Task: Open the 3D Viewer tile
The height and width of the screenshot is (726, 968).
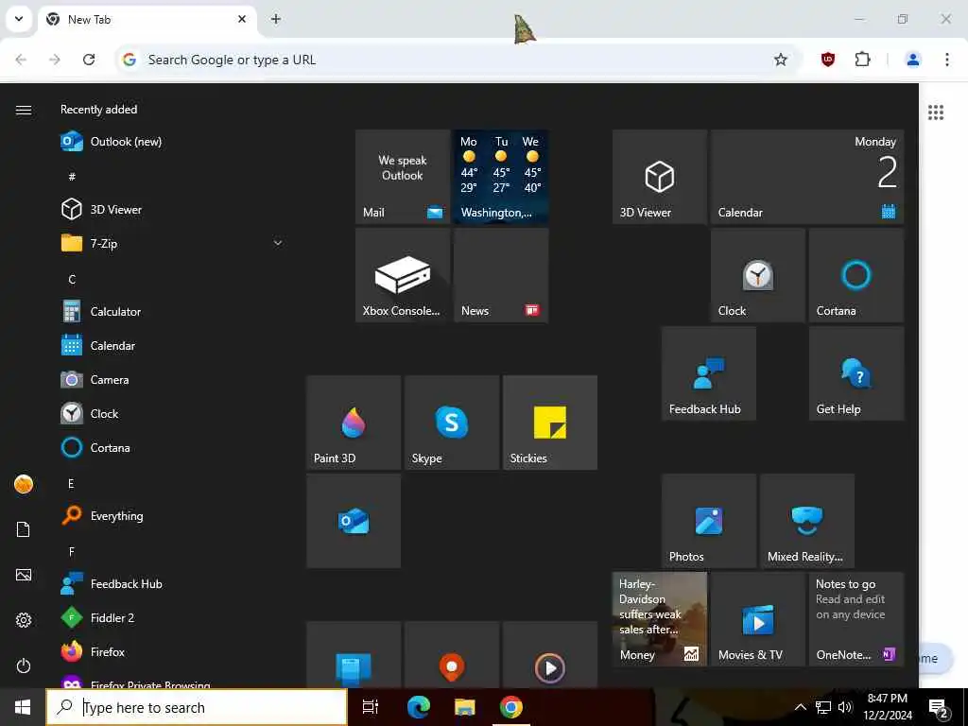Action: (x=659, y=177)
